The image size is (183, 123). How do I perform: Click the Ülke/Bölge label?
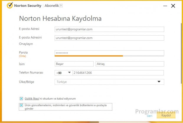click(27, 82)
